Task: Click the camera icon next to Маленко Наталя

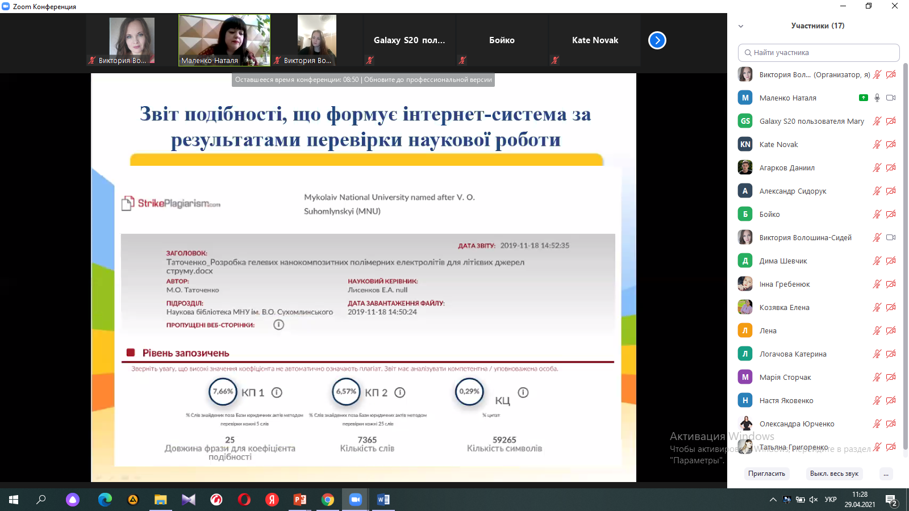Action: 891,98
